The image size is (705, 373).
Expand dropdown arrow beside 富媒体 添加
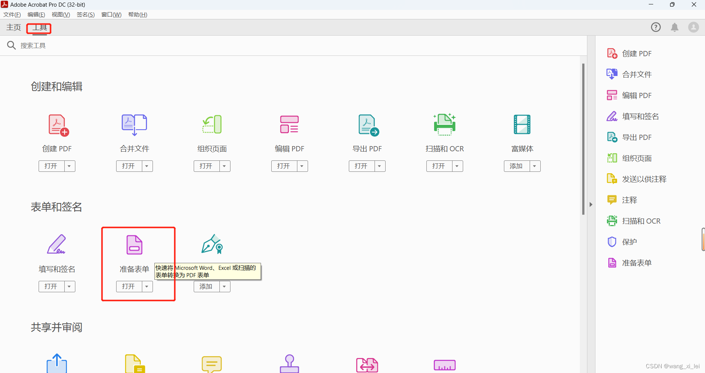click(x=535, y=166)
